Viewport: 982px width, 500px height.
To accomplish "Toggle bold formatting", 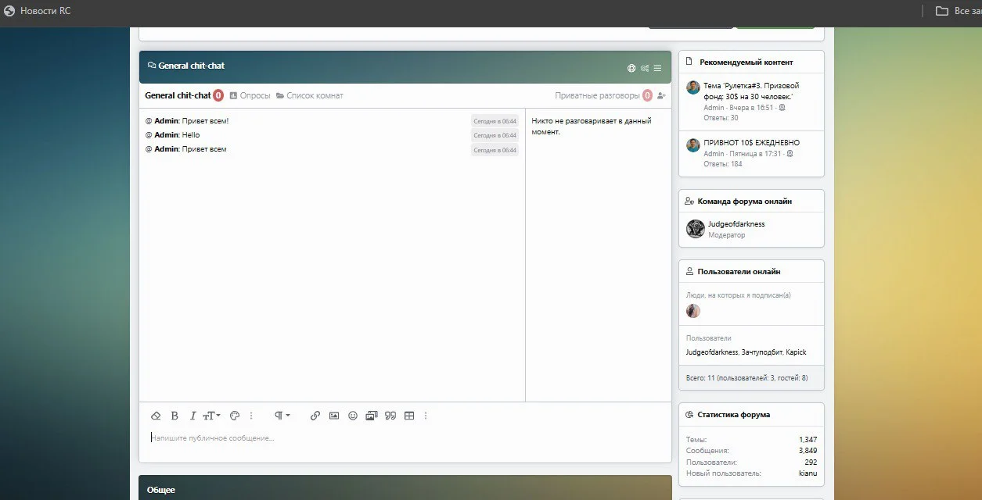I will [174, 416].
